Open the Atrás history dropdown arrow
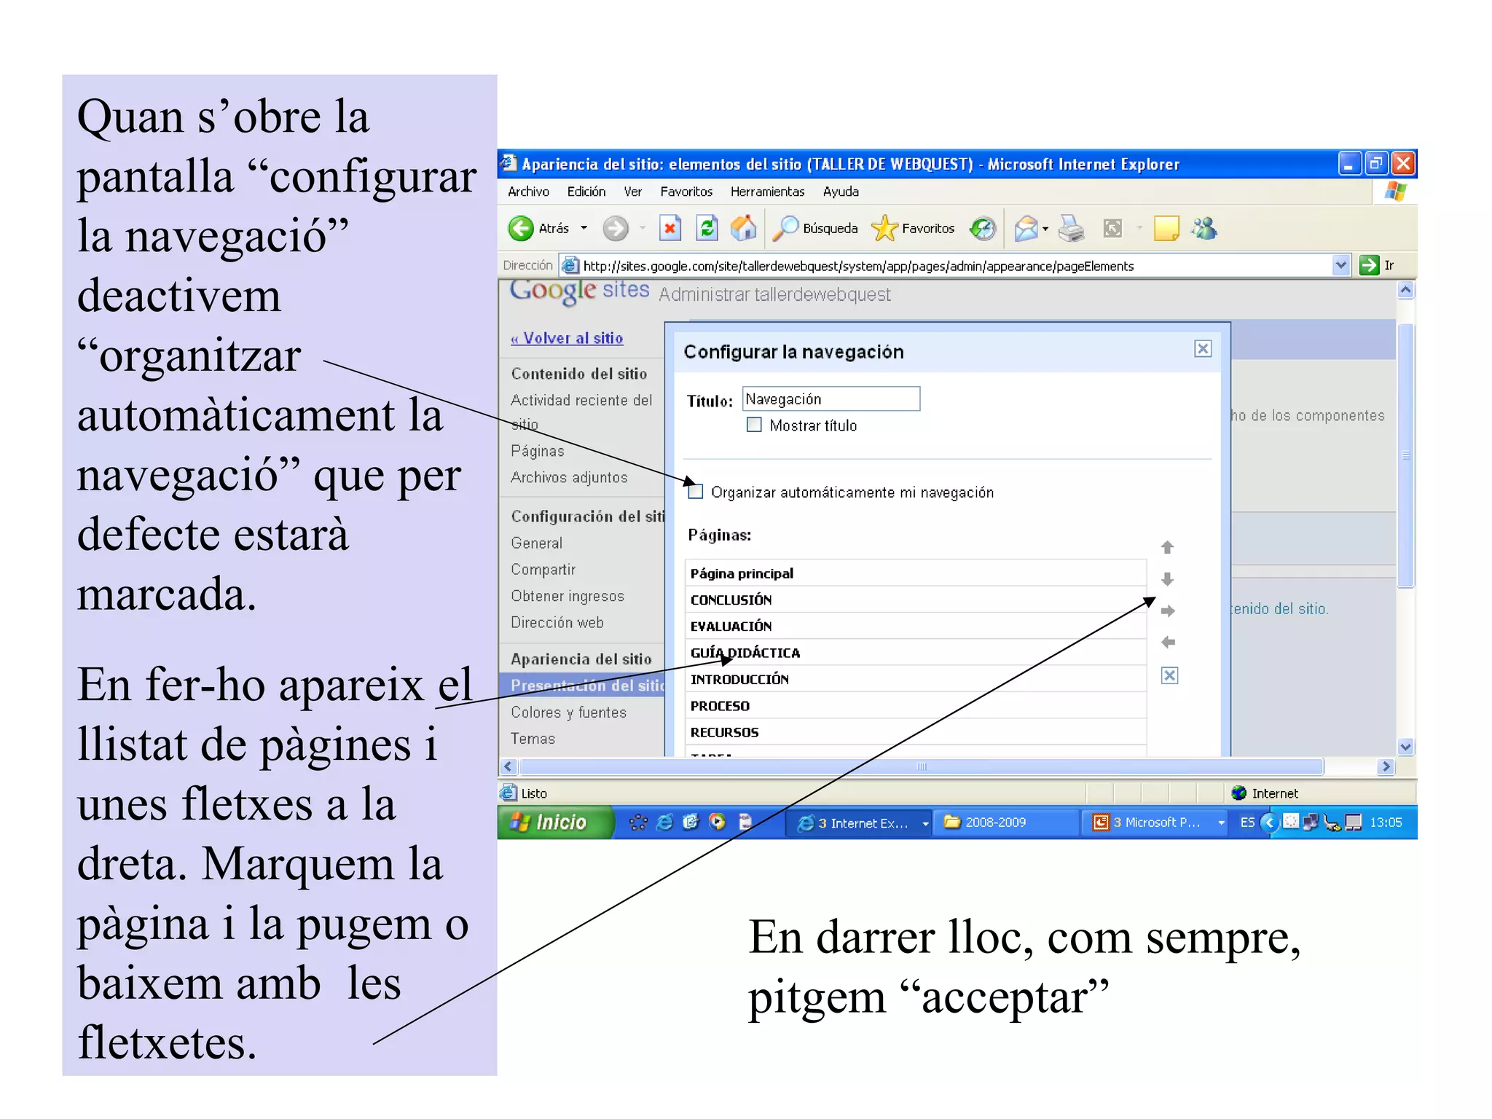The height and width of the screenshot is (1119, 1492). coord(584,229)
